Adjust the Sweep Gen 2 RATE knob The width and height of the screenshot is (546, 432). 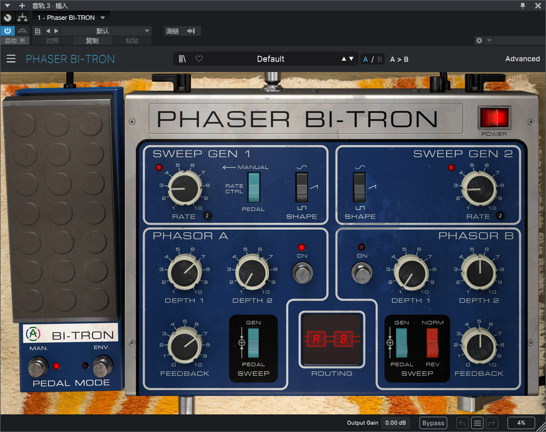(x=480, y=189)
